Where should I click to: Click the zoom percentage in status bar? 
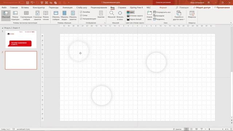click(x=226, y=129)
